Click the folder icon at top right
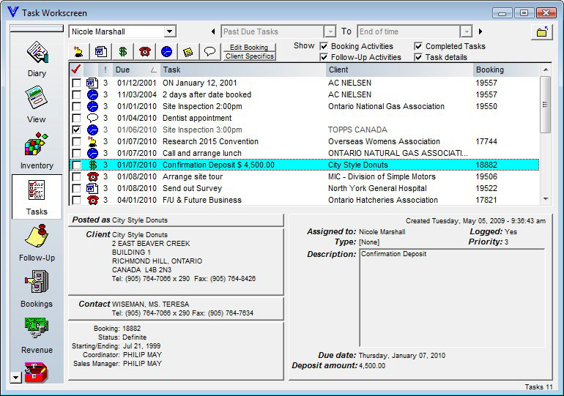Image resolution: width=564 pixels, height=396 pixels. click(x=541, y=32)
